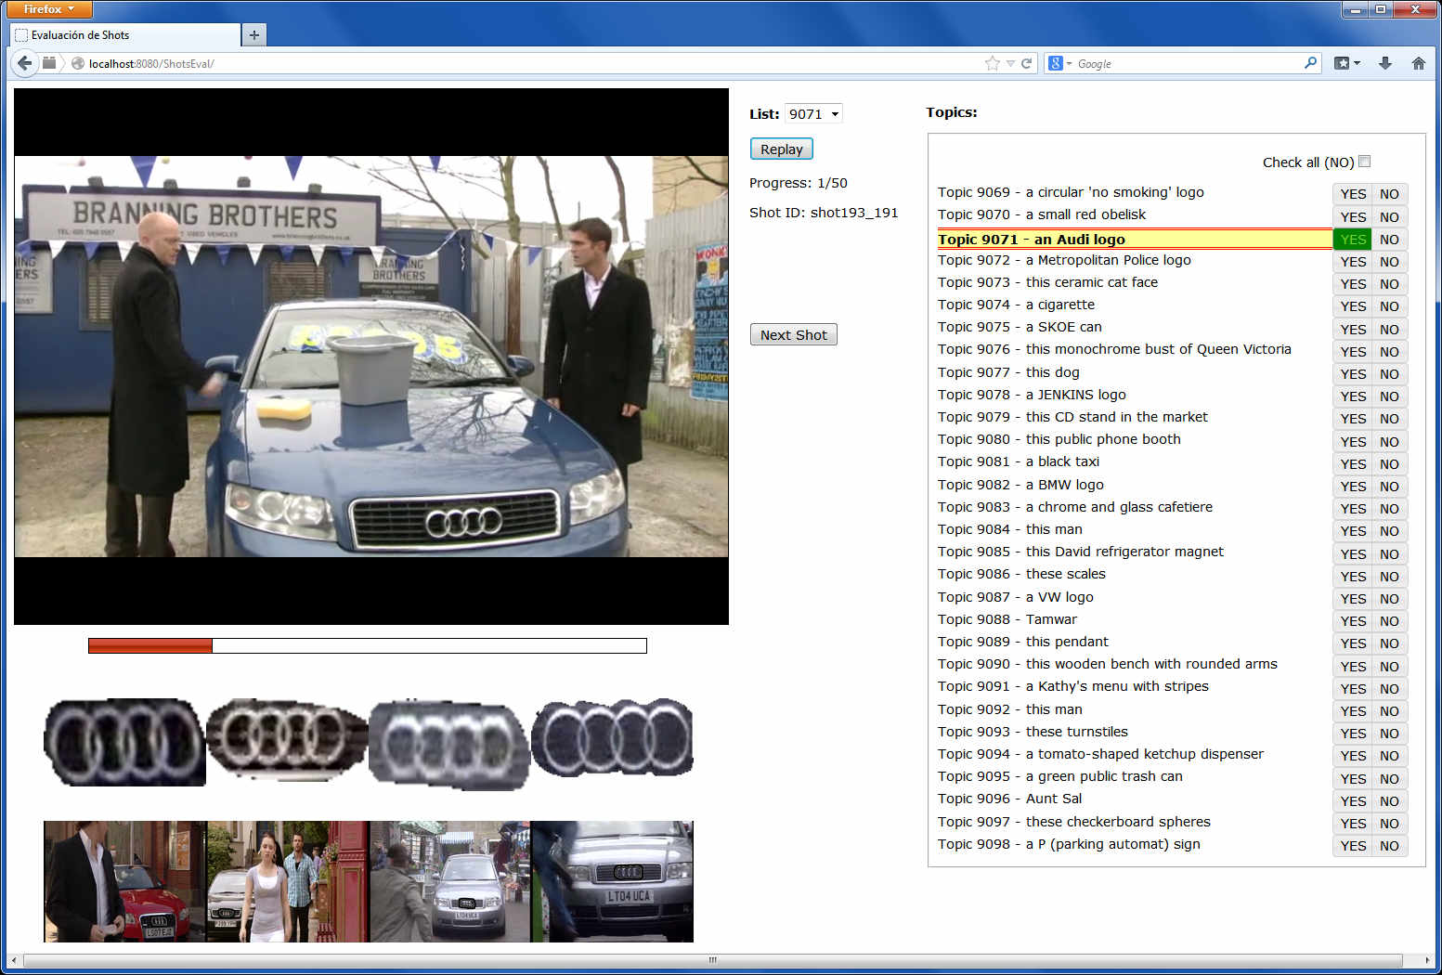Image resolution: width=1442 pixels, height=975 pixels.
Task: Click the text 'Topic 9090 - this wooden bench with rounded arms'
Action: pos(1108,664)
